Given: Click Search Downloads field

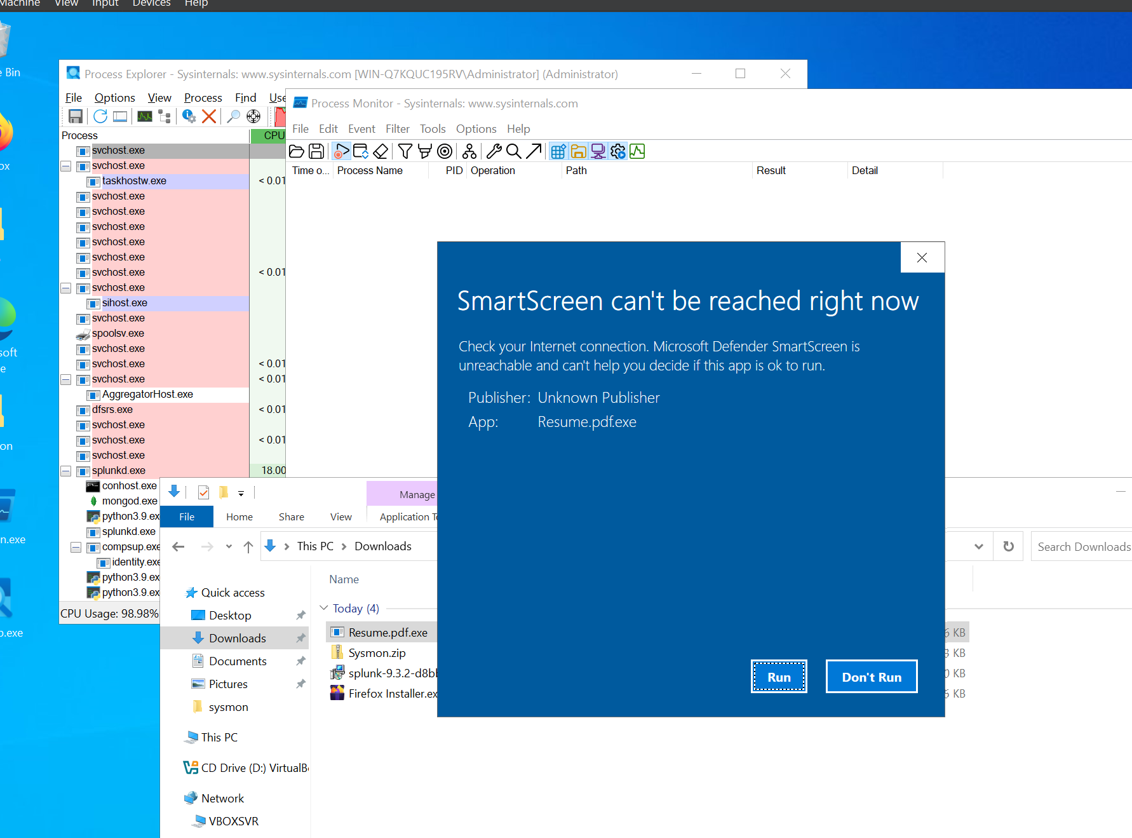Looking at the screenshot, I should click(x=1081, y=546).
